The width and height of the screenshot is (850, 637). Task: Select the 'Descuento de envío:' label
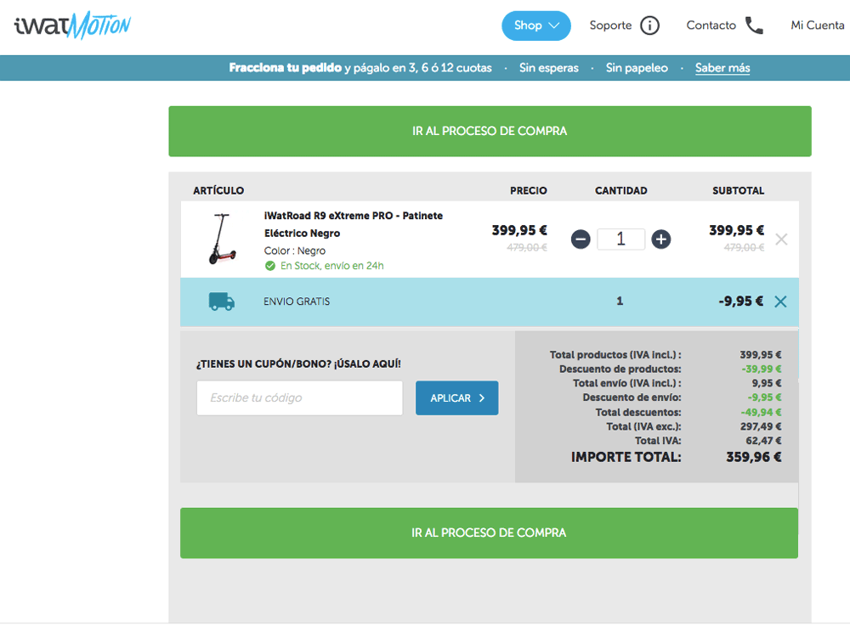(x=632, y=397)
